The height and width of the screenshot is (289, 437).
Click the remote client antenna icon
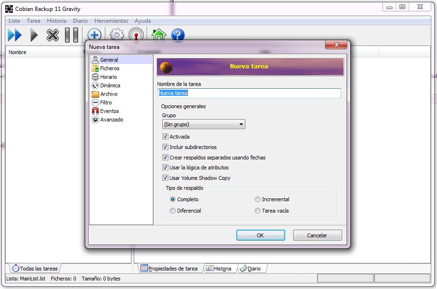click(x=136, y=35)
